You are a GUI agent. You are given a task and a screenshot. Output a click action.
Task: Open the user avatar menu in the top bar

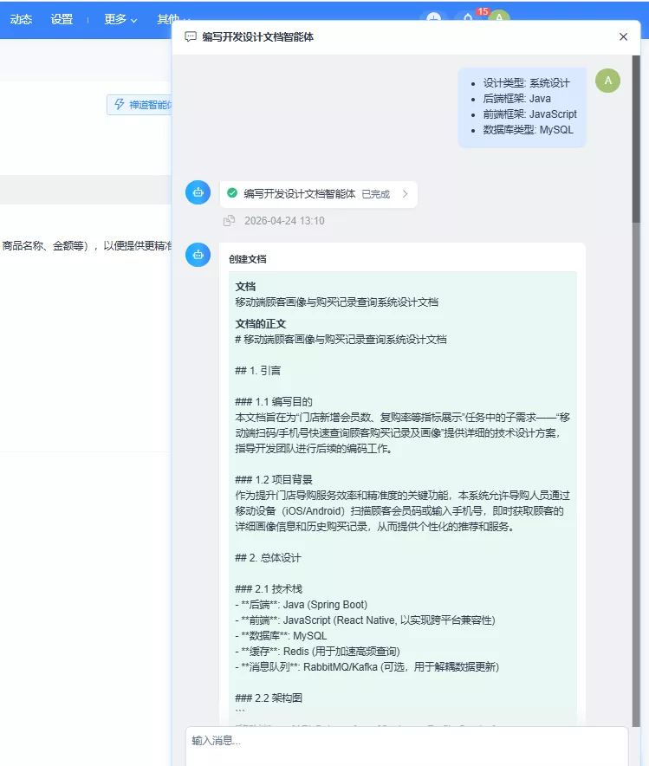point(499,16)
